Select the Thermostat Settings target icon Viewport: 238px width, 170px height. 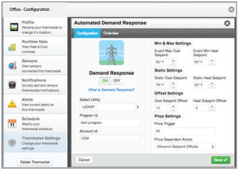click(x=12, y=143)
